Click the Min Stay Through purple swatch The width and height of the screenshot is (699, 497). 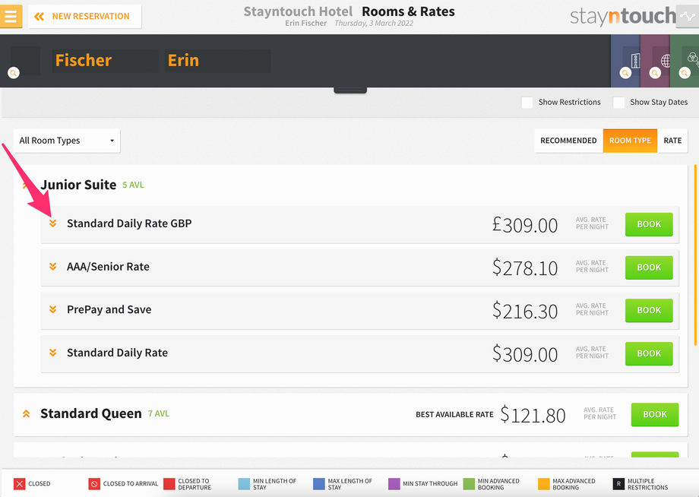(394, 484)
